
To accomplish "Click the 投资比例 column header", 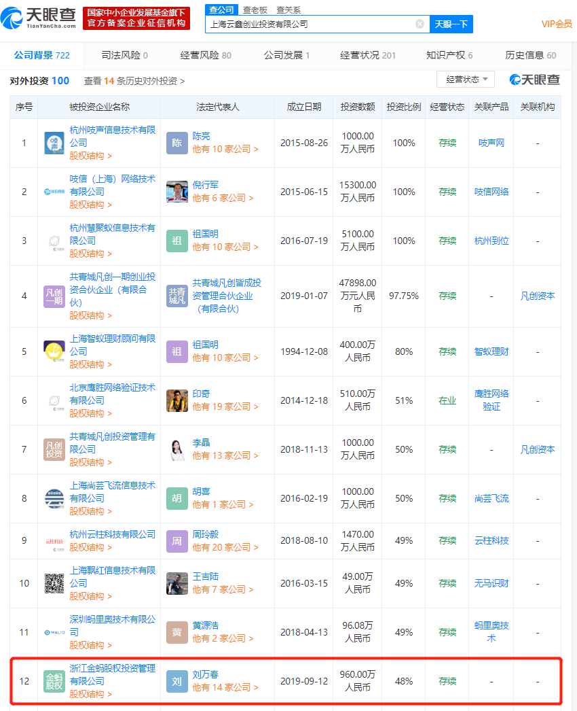I will (x=403, y=107).
